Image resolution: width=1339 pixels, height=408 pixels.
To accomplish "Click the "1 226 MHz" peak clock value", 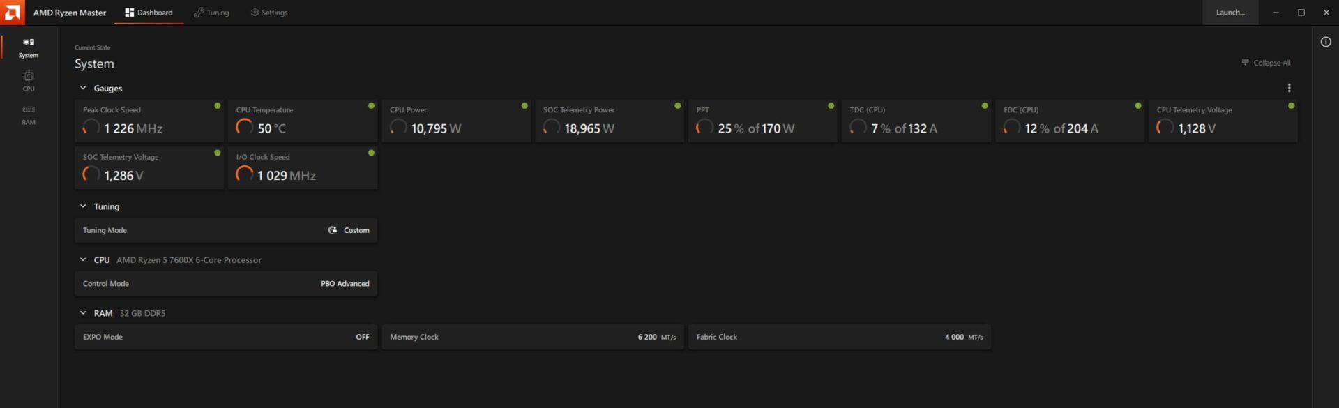I will 133,128.
